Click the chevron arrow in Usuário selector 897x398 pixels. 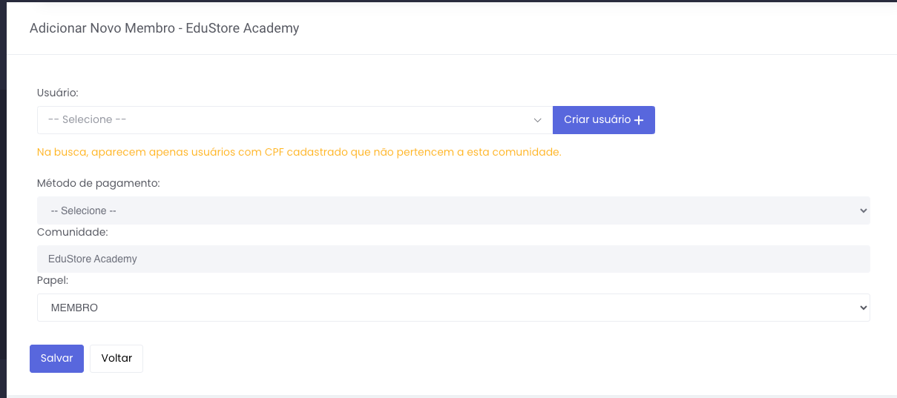tap(538, 120)
